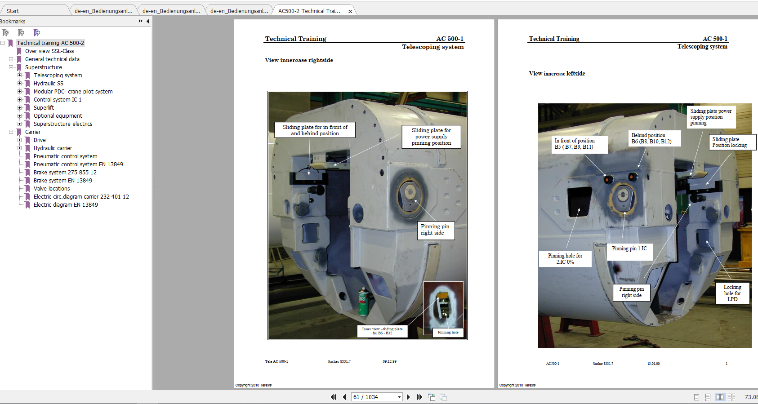Open the Over view SSL-Class bookmark
The image size is (758, 404).
pos(49,51)
